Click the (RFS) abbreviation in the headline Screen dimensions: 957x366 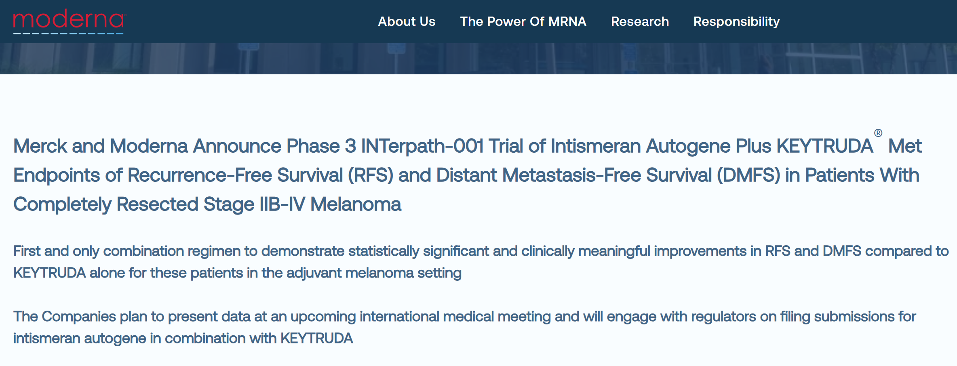(x=370, y=176)
